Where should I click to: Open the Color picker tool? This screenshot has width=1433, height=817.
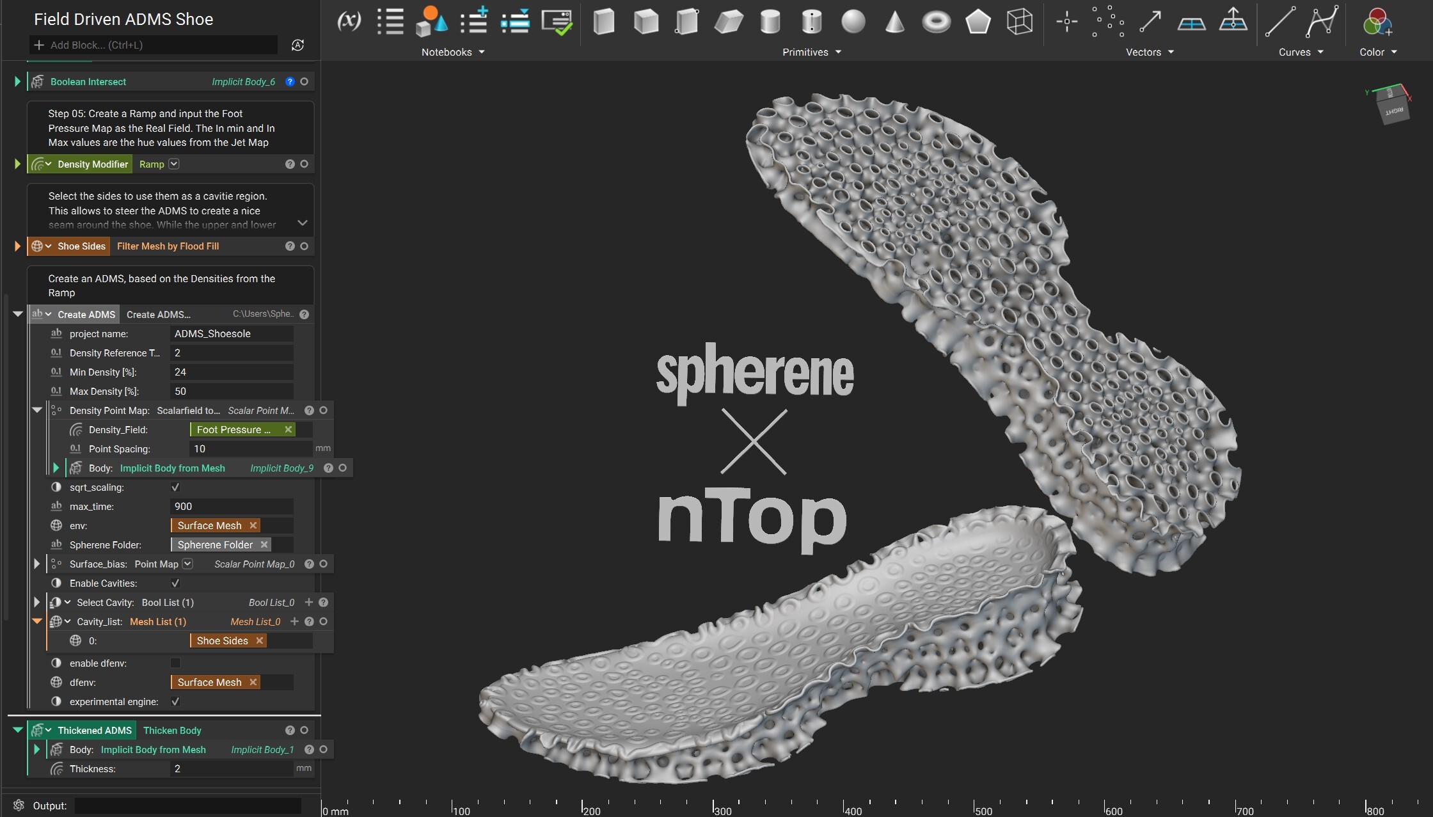click(1377, 22)
